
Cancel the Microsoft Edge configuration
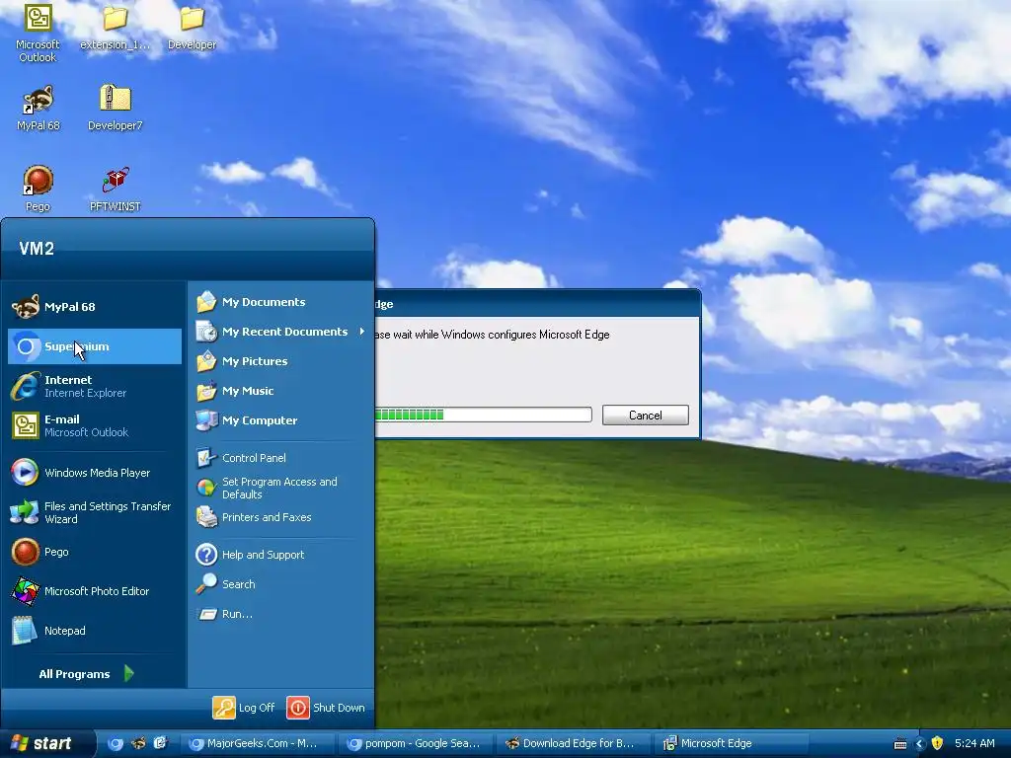(646, 416)
